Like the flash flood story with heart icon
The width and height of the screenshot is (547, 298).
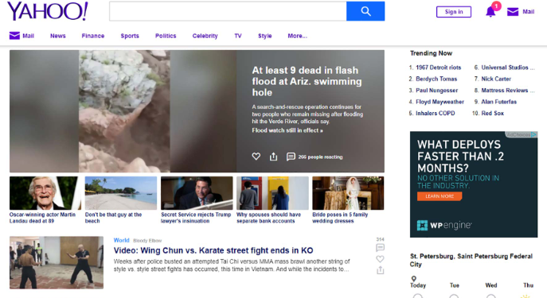click(256, 157)
